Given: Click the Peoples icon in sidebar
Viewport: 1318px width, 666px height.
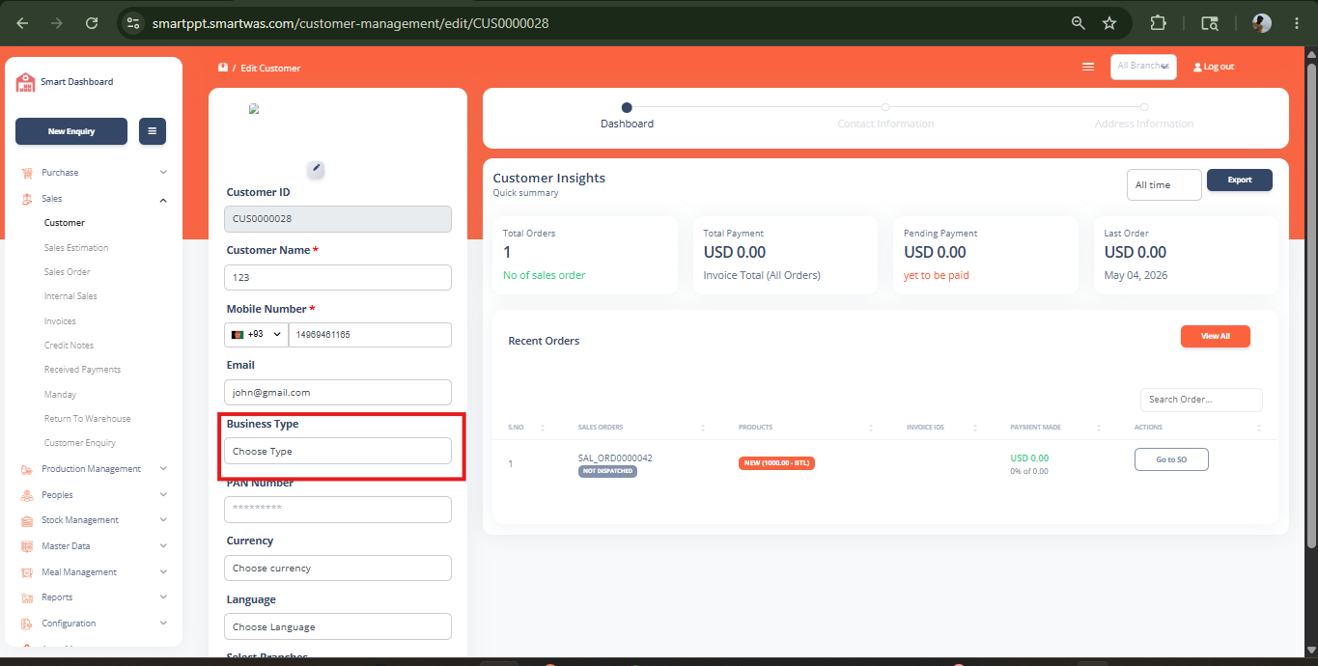Looking at the screenshot, I should pos(27,495).
